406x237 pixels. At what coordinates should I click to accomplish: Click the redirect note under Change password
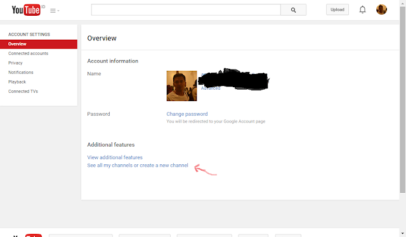pyautogui.click(x=216, y=121)
